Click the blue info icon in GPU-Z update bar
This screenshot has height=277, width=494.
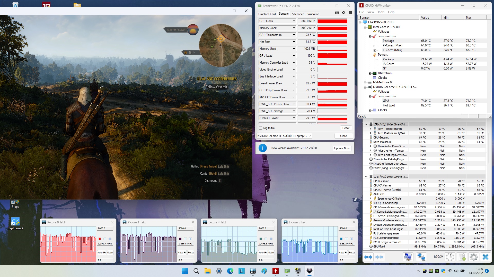(x=262, y=148)
